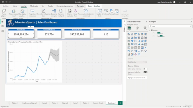Remove the $Total Ventas field

point(146,62)
